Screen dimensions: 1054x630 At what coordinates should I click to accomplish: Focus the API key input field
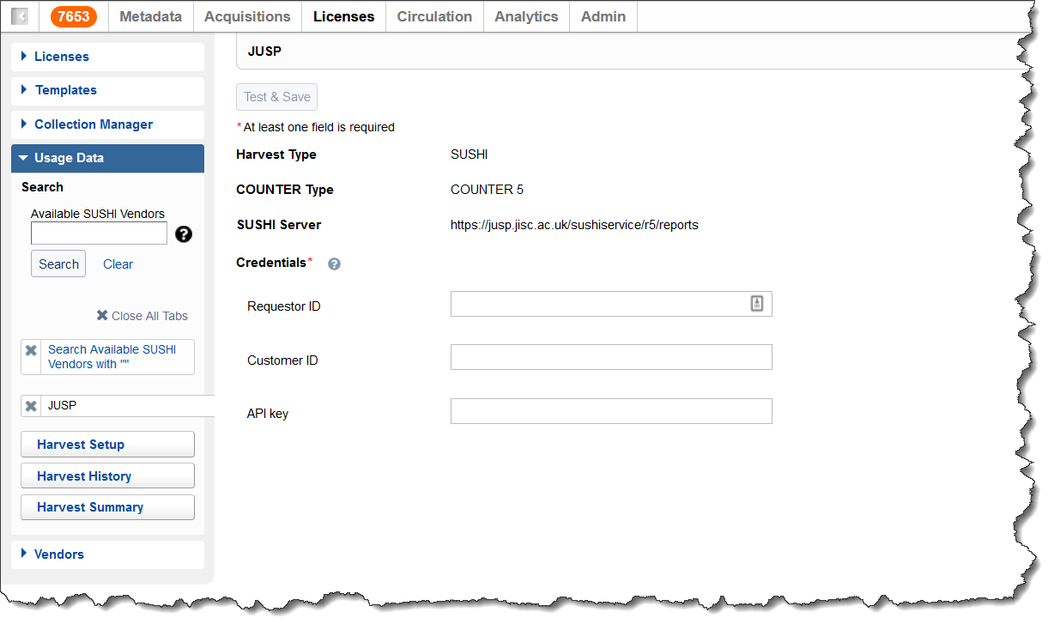coord(611,411)
